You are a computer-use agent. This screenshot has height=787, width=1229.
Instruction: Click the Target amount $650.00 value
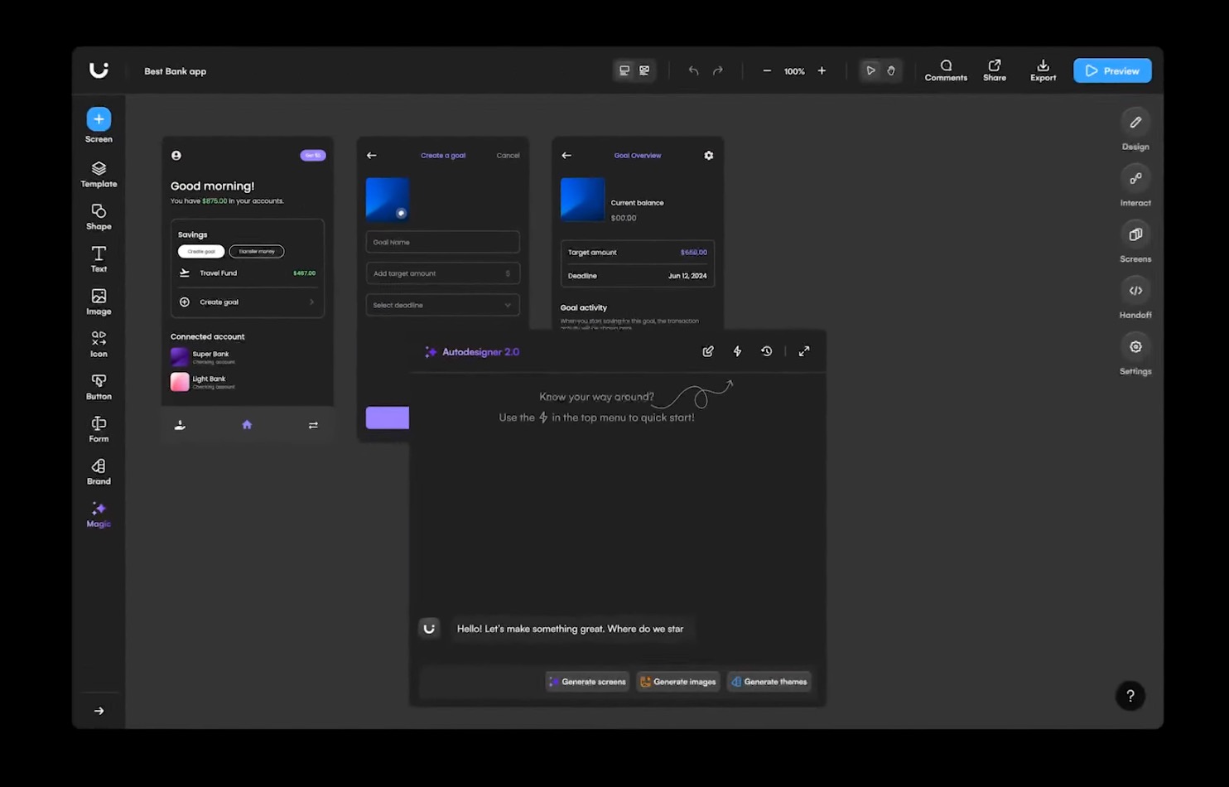[x=693, y=253]
